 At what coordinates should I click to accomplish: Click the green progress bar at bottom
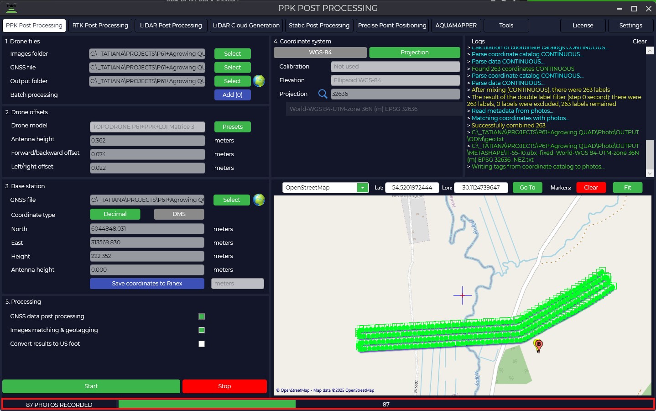point(207,404)
